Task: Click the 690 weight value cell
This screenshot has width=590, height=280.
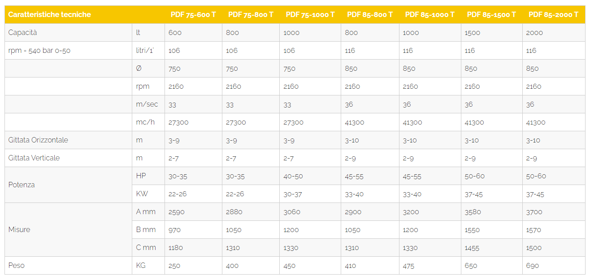Action: coord(554,265)
